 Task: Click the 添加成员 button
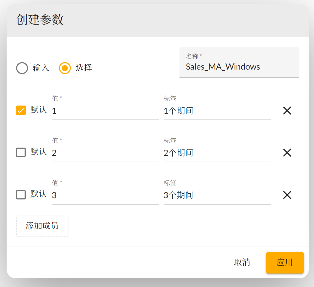click(x=42, y=226)
